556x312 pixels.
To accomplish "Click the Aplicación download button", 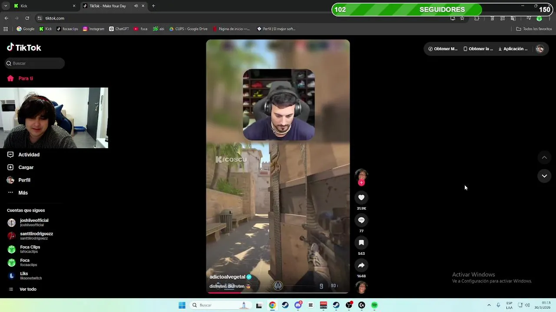I will pyautogui.click(x=513, y=49).
